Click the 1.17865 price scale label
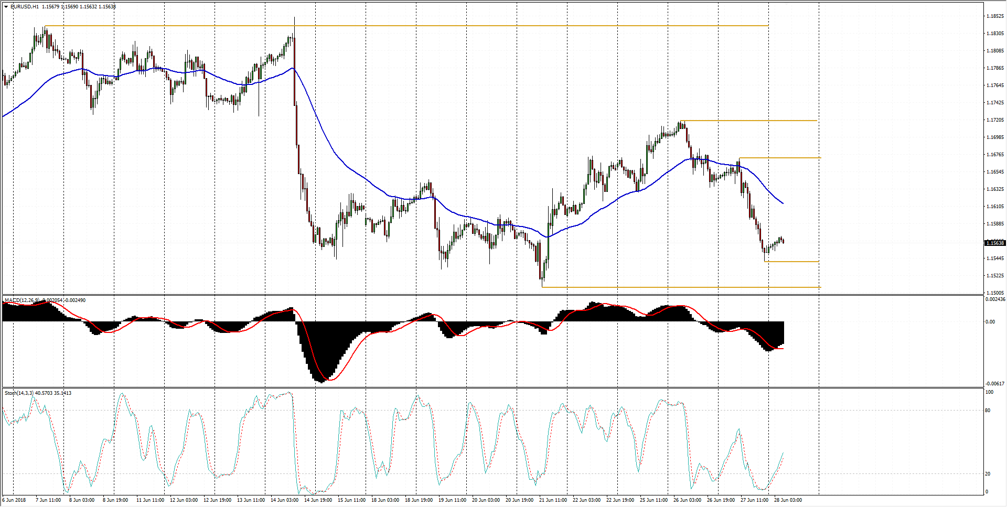Image resolution: width=1007 pixels, height=507 pixels. pyautogui.click(x=995, y=68)
